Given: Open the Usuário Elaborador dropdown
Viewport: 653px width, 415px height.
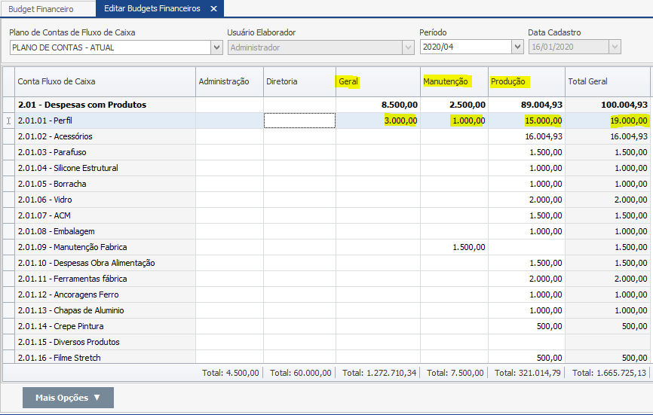Looking at the screenshot, I should (x=408, y=47).
